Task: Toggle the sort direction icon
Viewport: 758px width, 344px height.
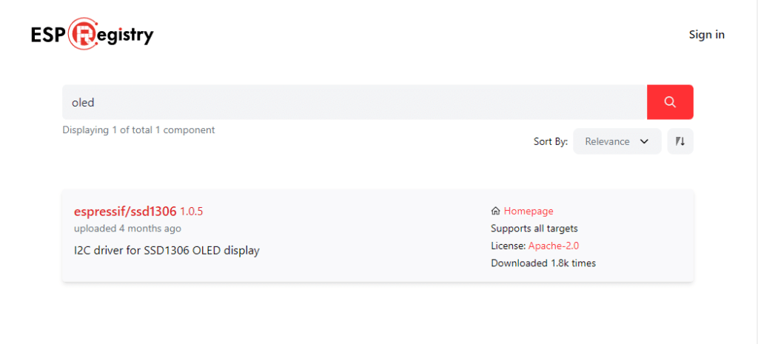Action: pyautogui.click(x=680, y=141)
